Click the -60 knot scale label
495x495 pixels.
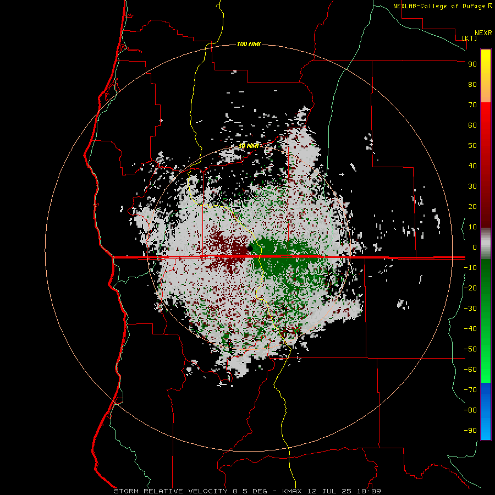point(470,370)
